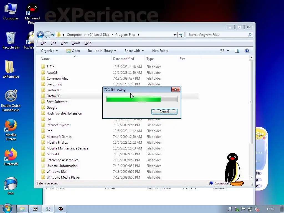Click the Forward navigation arrow in Explorer
The image size is (284, 213).
pyautogui.click(x=48, y=35)
